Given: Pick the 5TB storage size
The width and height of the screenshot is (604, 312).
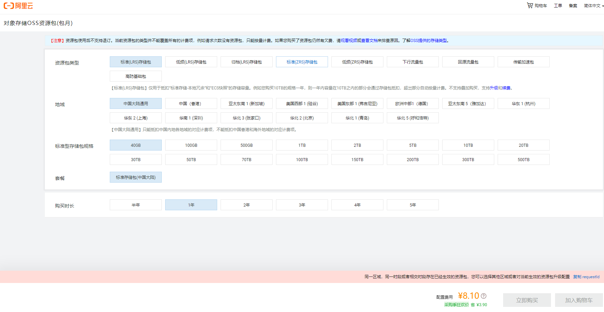Looking at the screenshot, I should click(x=413, y=145).
